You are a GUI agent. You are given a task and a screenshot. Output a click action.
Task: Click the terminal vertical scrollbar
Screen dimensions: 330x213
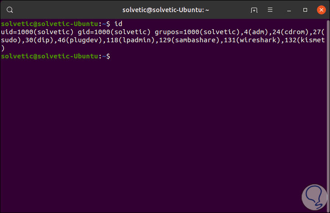pyautogui.click(x=328, y=116)
